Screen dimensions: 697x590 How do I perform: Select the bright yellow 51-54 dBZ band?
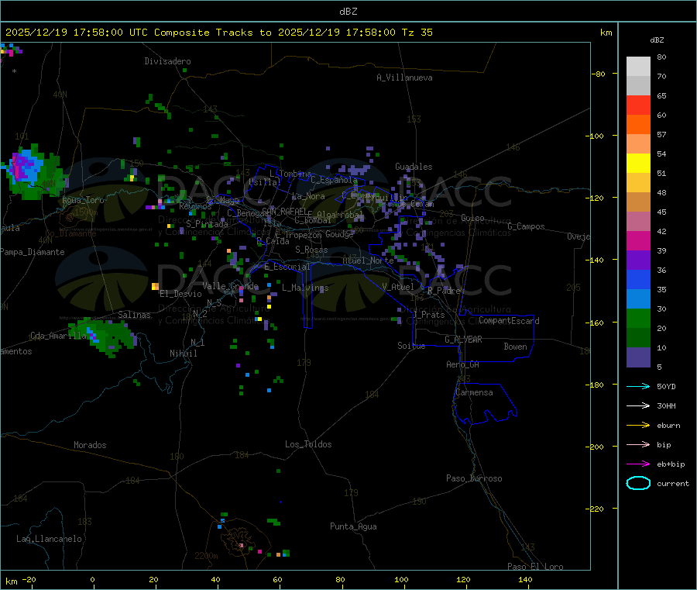click(x=638, y=164)
